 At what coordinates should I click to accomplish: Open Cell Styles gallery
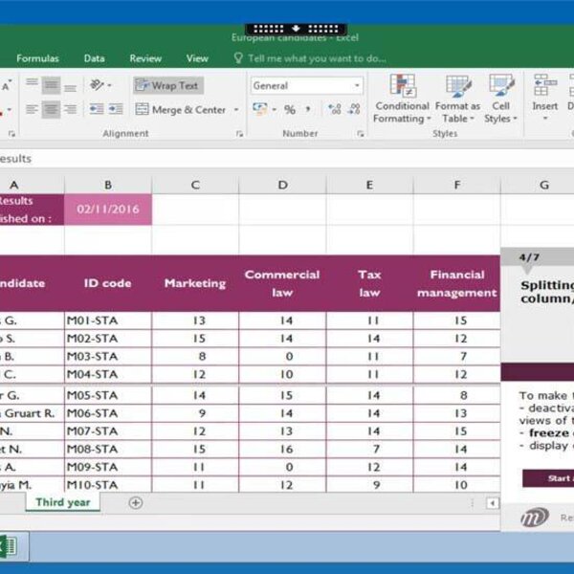(x=500, y=99)
